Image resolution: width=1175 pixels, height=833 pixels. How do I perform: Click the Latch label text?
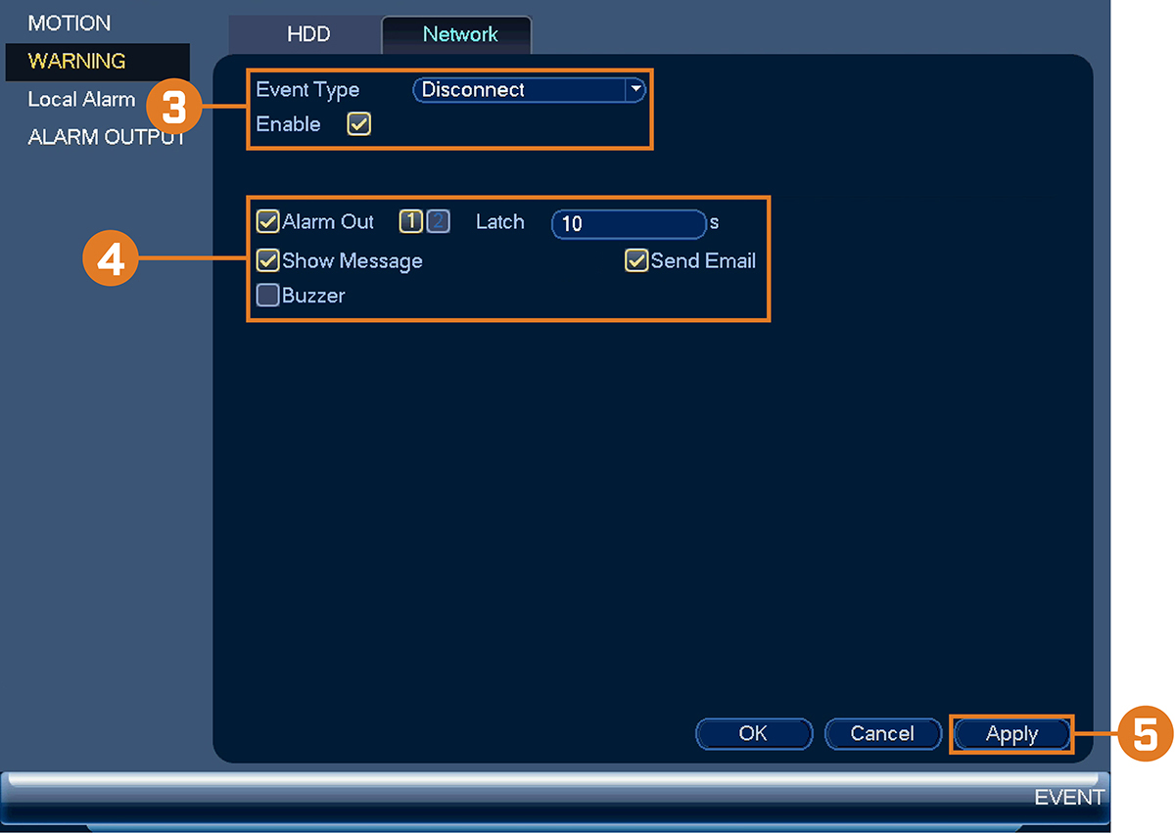pos(500,222)
